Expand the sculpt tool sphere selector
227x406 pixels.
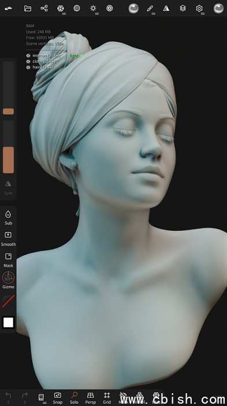click(x=133, y=9)
